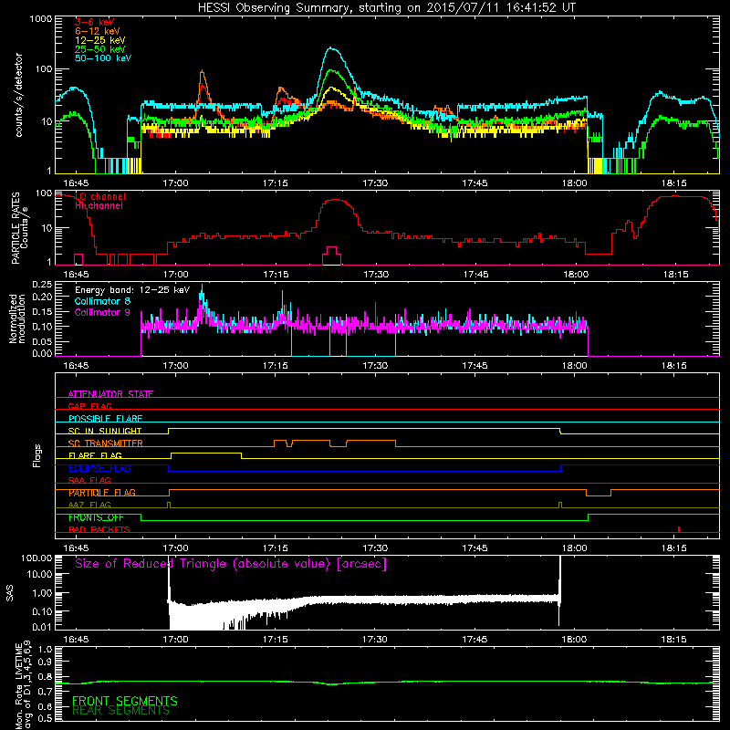Click the SC TRANSMITTER flag label
The width and height of the screenshot is (730, 730).
106,443
